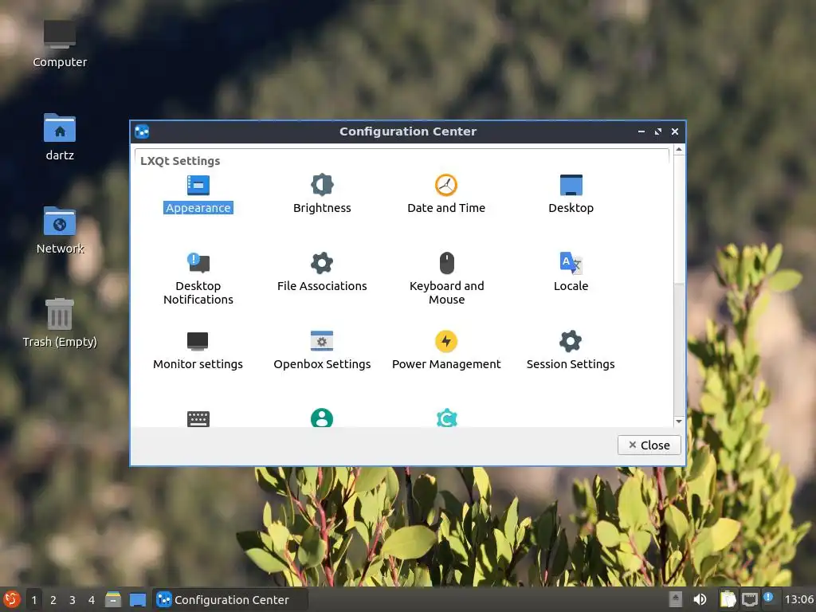
Task: Click the volume speaker tray icon
Action: pos(700,599)
